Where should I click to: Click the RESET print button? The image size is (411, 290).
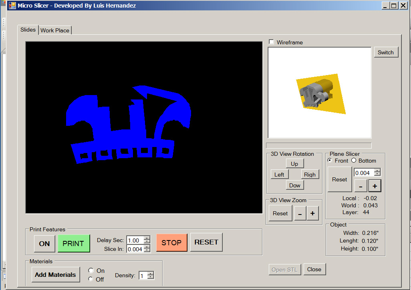coord(206,242)
